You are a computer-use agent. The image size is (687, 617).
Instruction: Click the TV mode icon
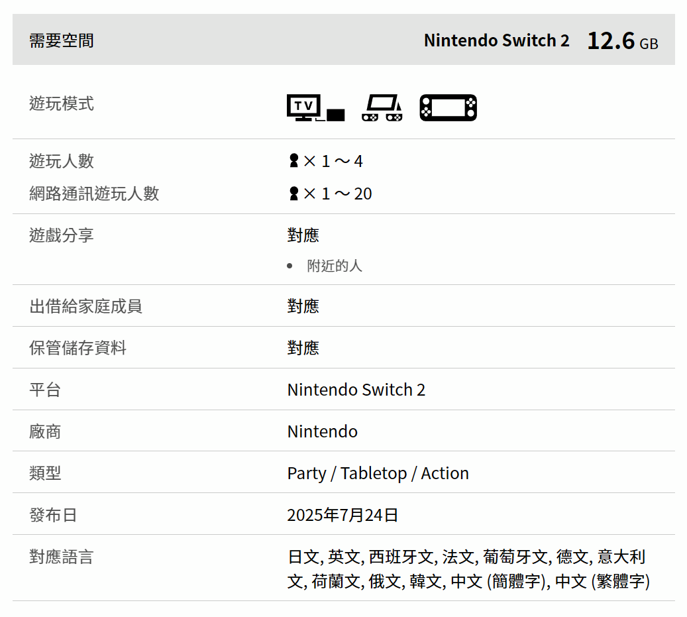(x=315, y=107)
